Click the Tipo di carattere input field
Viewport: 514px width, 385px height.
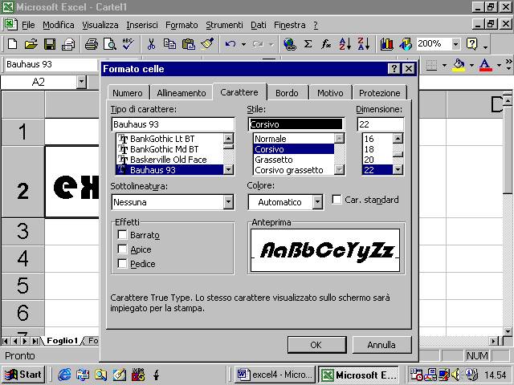point(173,124)
